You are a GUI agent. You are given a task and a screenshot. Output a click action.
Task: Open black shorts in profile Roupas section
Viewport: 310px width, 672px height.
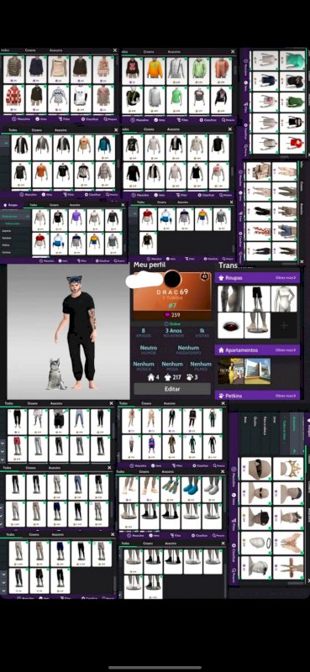(x=257, y=298)
